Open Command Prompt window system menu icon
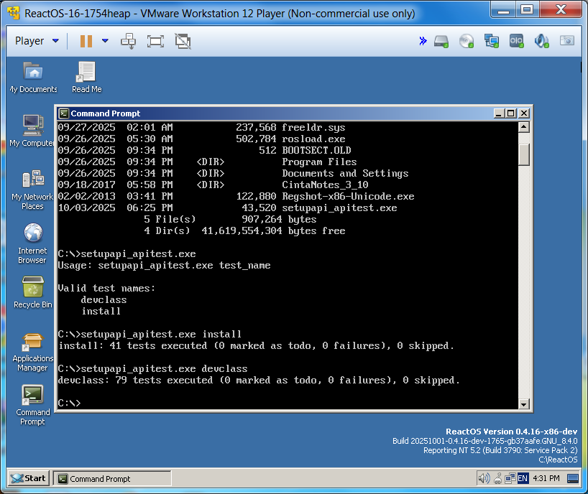588x494 pixels. coord(64,113)
